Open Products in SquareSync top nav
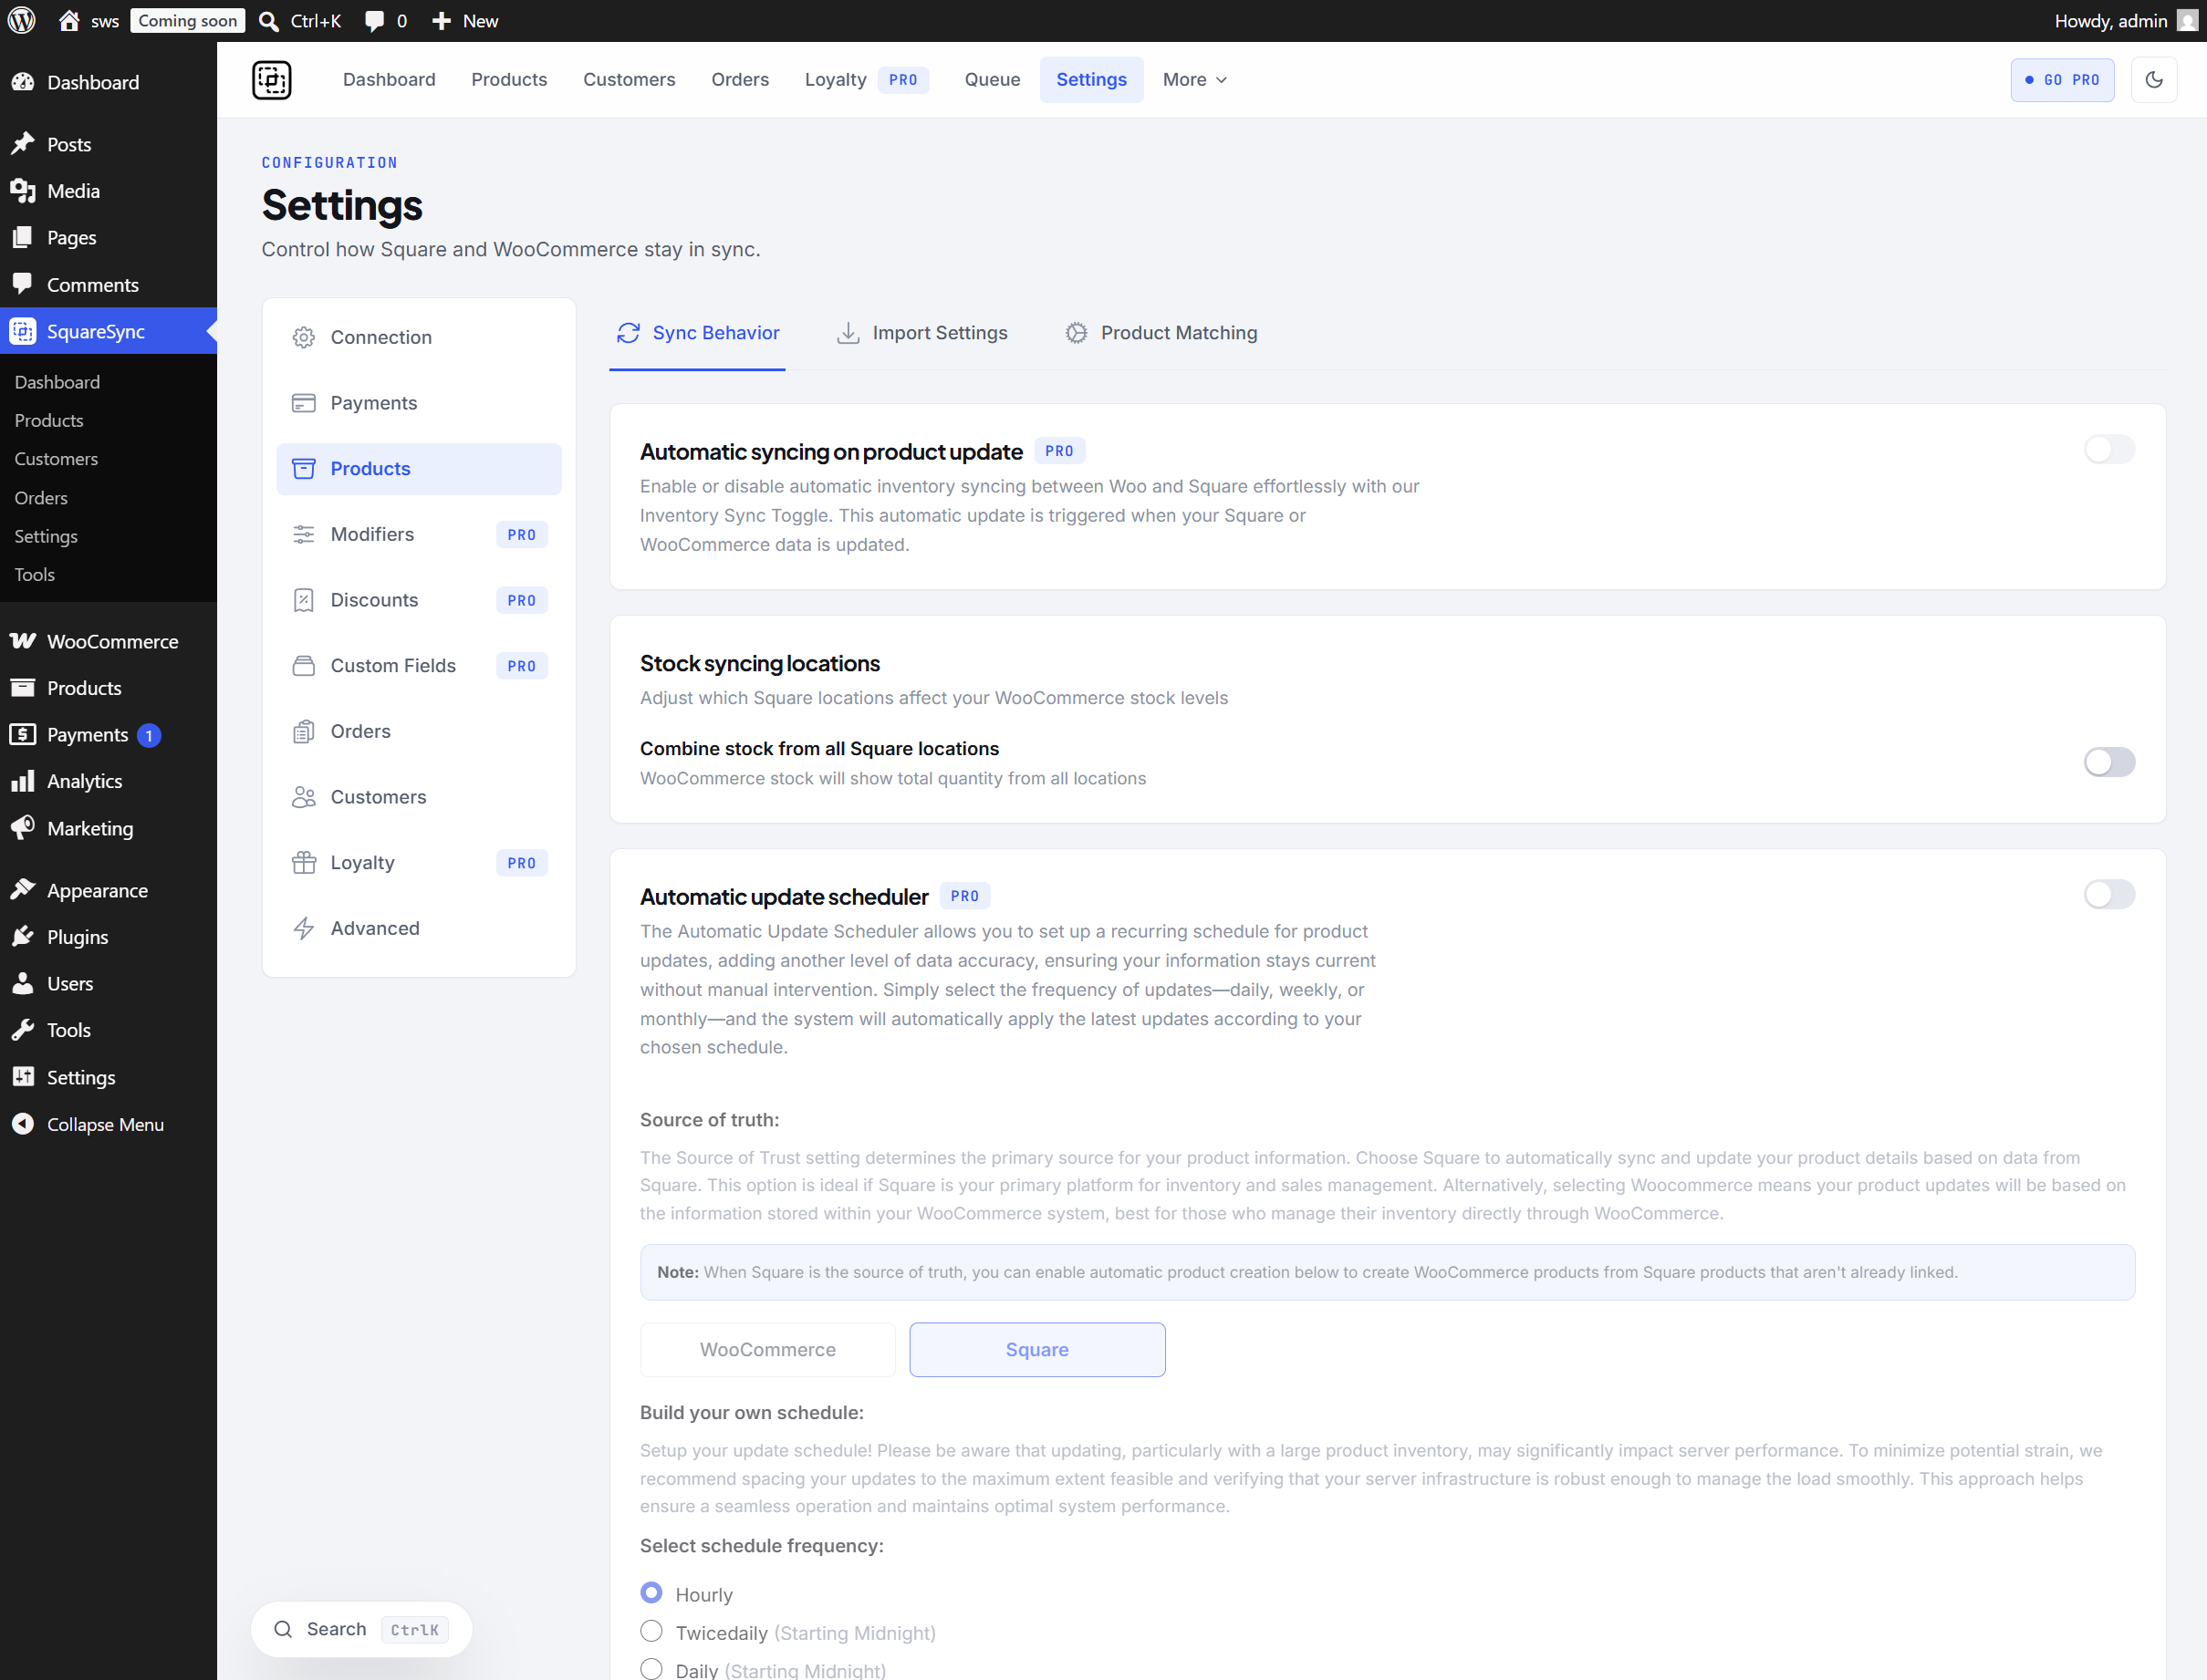2207x1680 pixels. click(509, 80)
